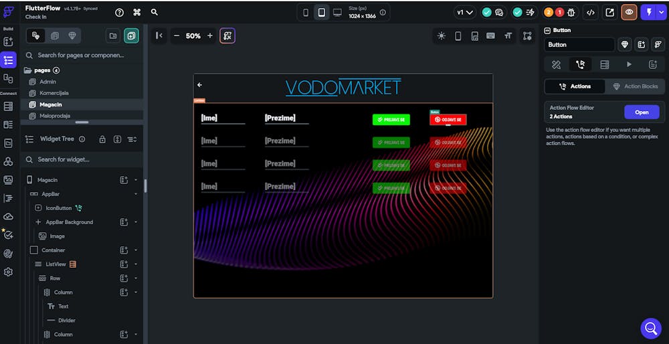This screenshot has width=669, height=344.
Task: Open the Widget Palette in sidebar
Action: (x=8, y=41)
